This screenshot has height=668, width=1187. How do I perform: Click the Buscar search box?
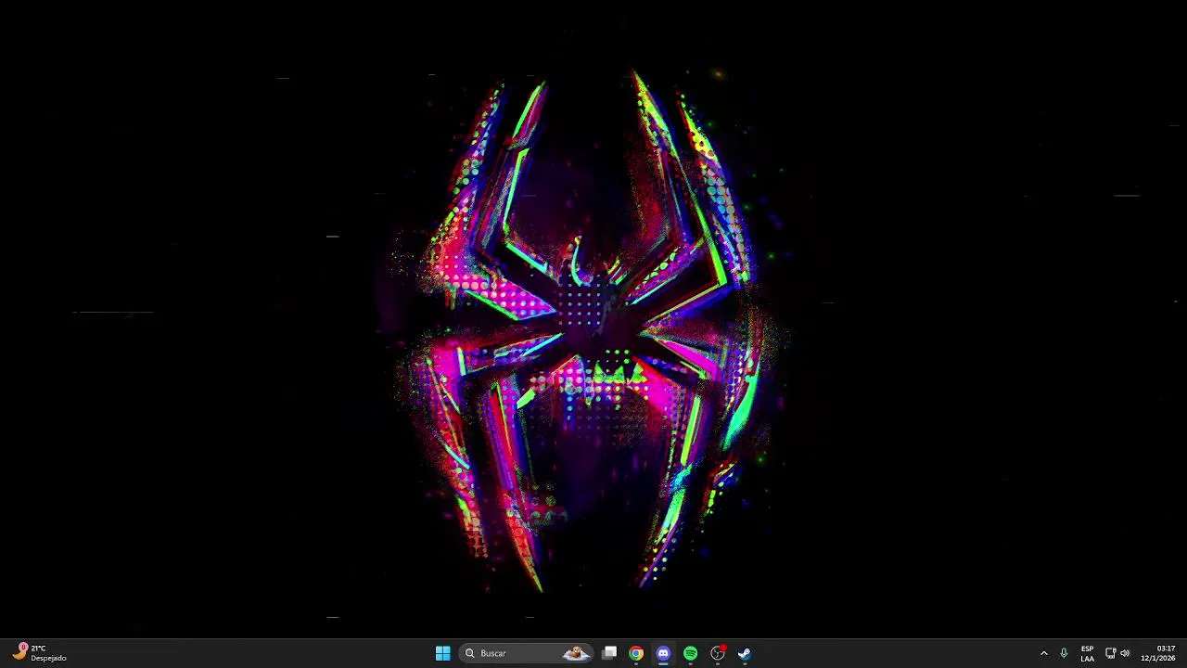[x=527, y=653]
